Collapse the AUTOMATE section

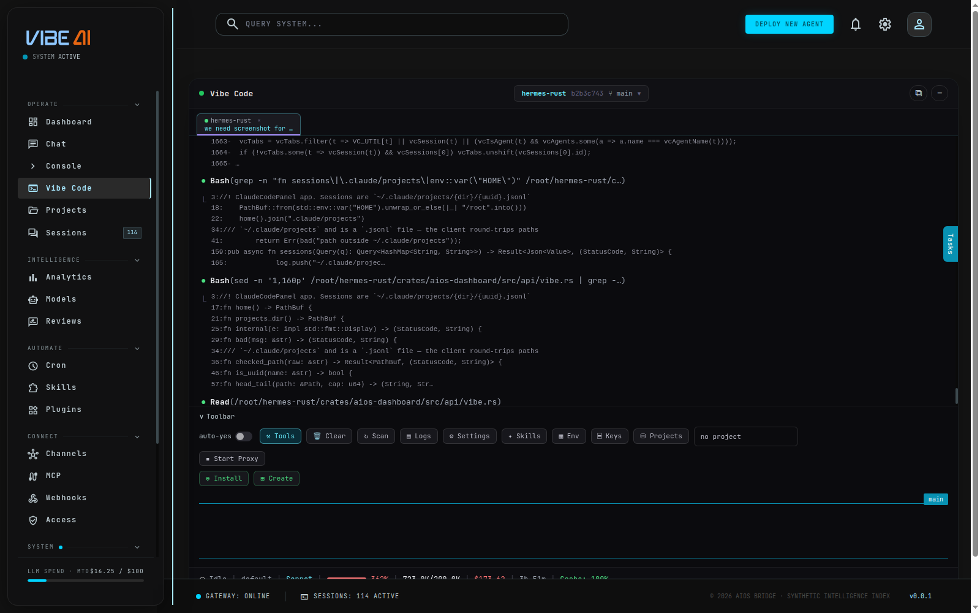137,348
